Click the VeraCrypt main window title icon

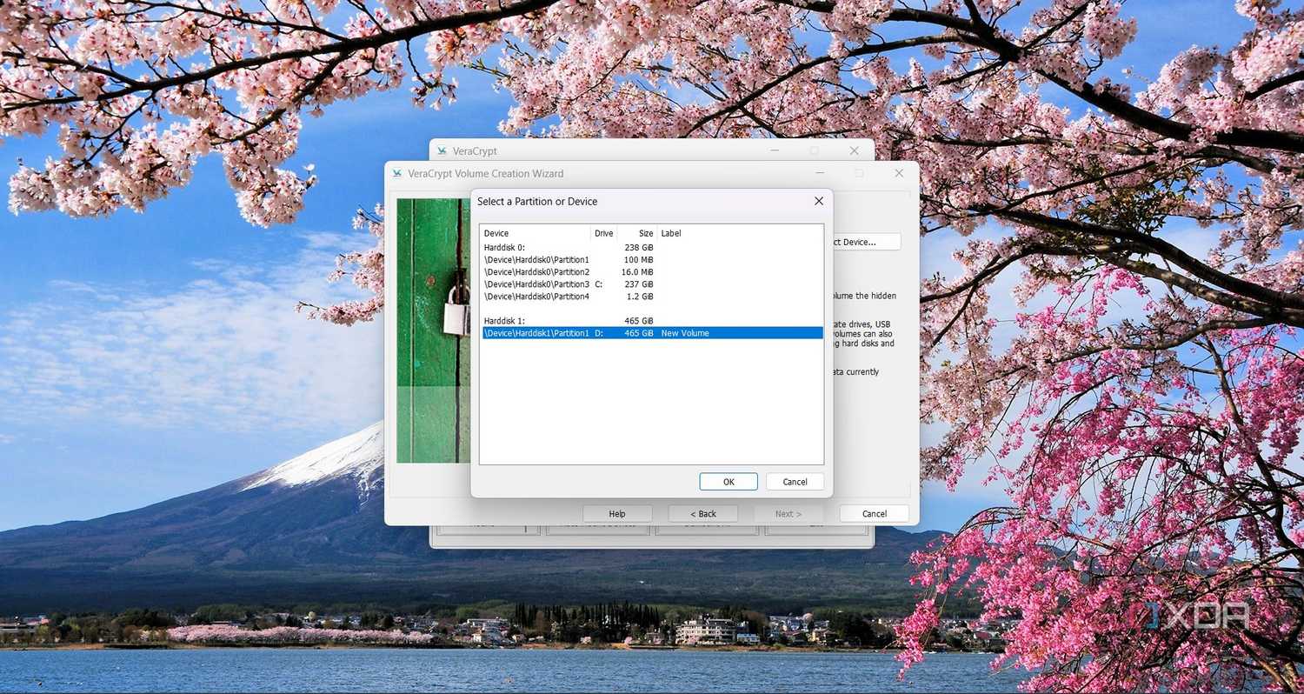[442, 150]
